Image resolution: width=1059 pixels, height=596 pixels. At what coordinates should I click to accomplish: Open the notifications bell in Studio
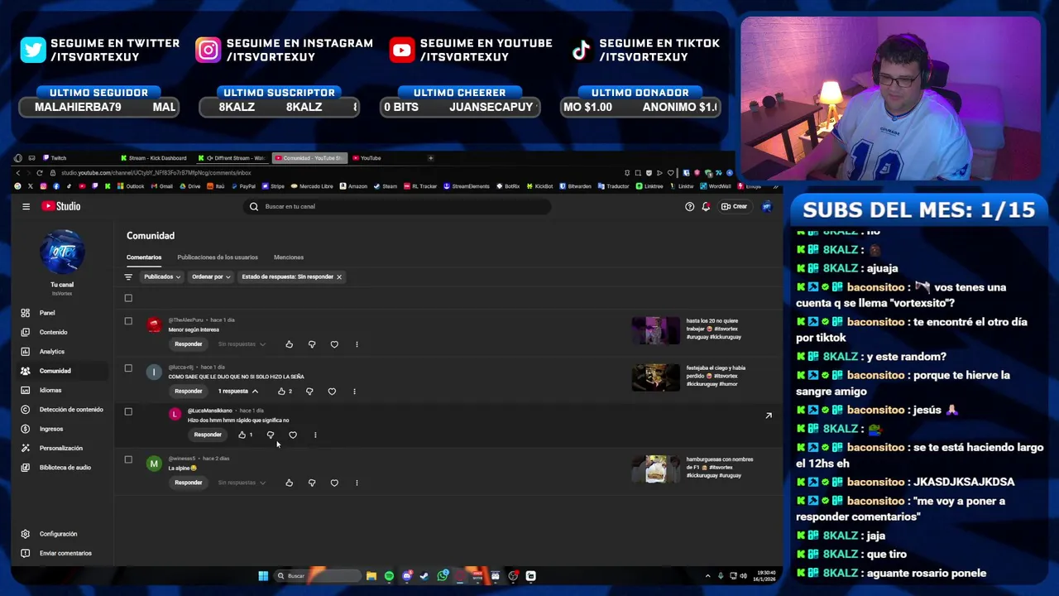[x=706, y=207]
